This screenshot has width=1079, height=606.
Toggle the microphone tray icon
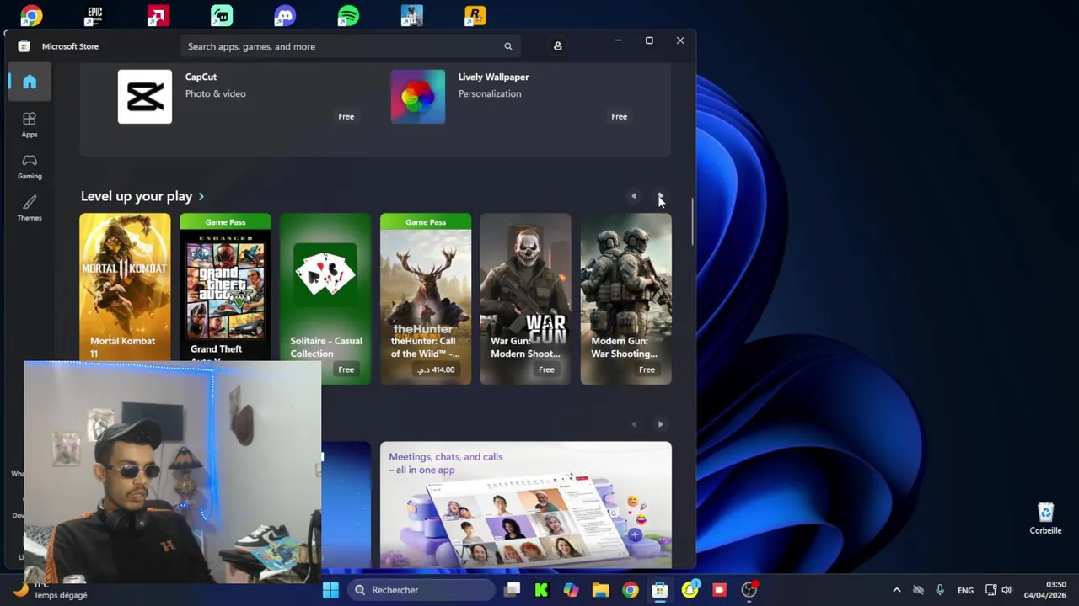pyautogui.click(x=939, y=590)
